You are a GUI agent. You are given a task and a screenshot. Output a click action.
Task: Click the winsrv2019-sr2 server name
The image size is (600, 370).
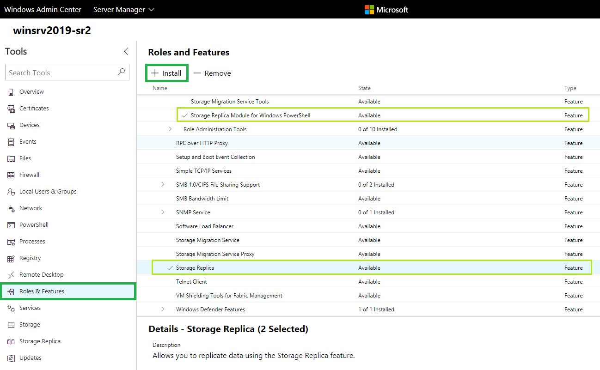(52, 30)
